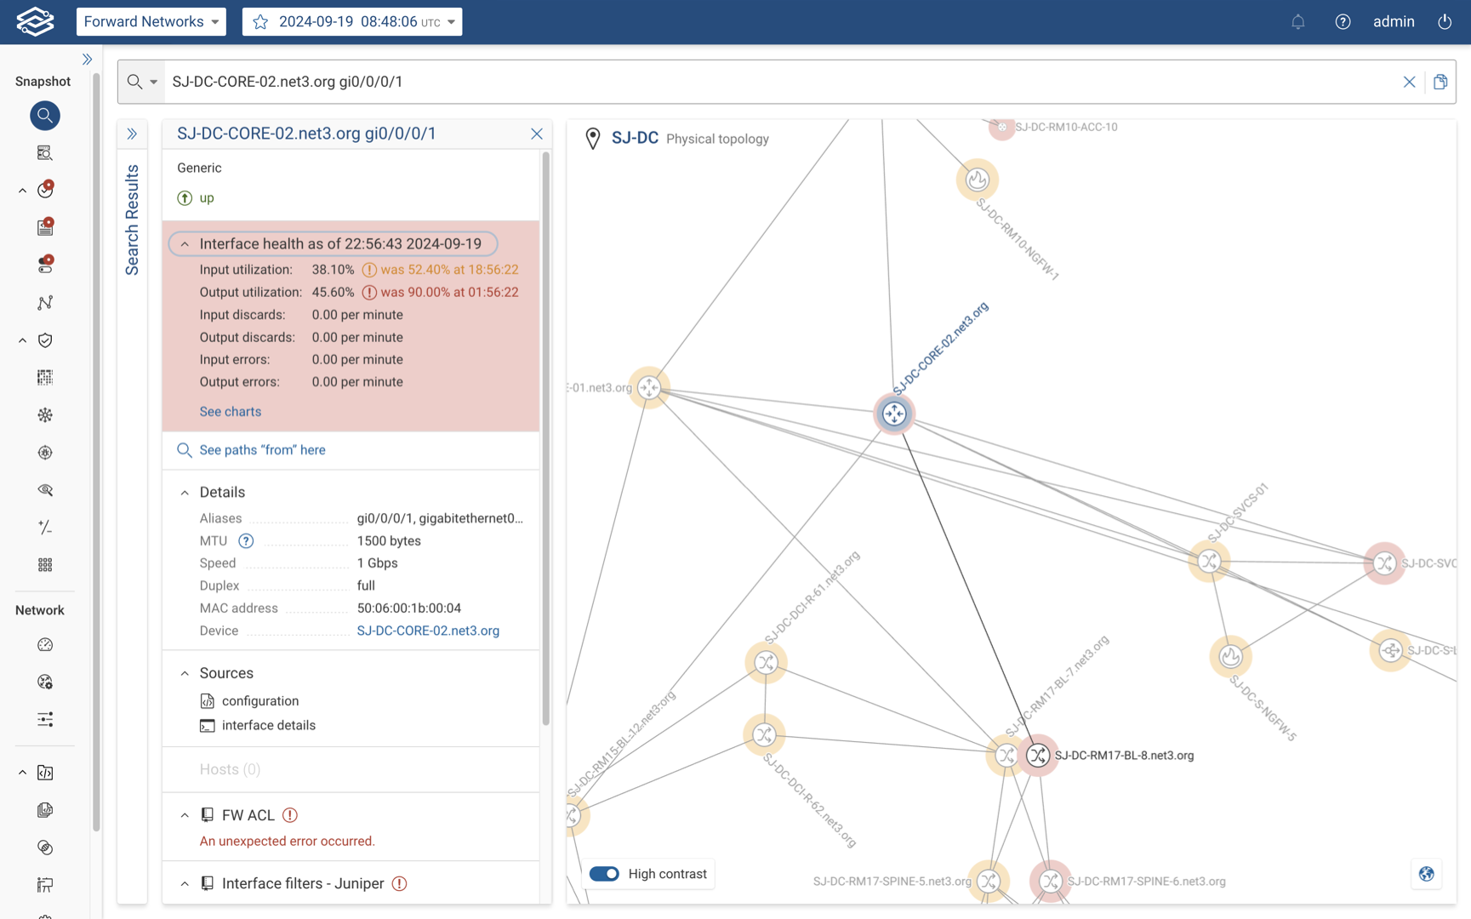Toggle the High contrast switch
This screenshot has height=919, width=1471.
coord(605,874)
